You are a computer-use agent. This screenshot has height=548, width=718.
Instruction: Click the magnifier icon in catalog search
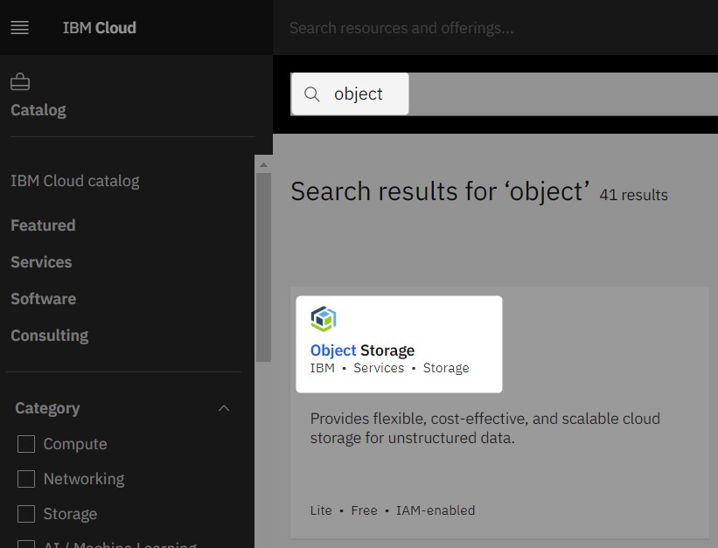[x=312, y=94]
